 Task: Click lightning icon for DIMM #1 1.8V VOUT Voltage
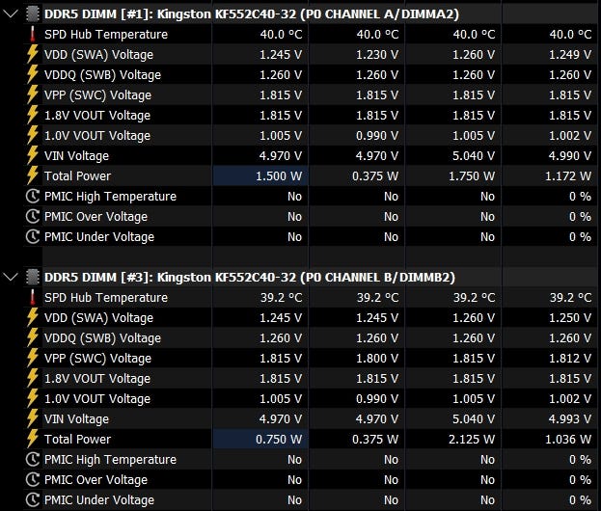(x=33, y=115)
